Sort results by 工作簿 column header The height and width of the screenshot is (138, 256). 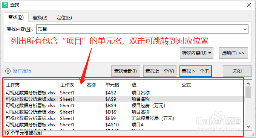pos(31,85)
